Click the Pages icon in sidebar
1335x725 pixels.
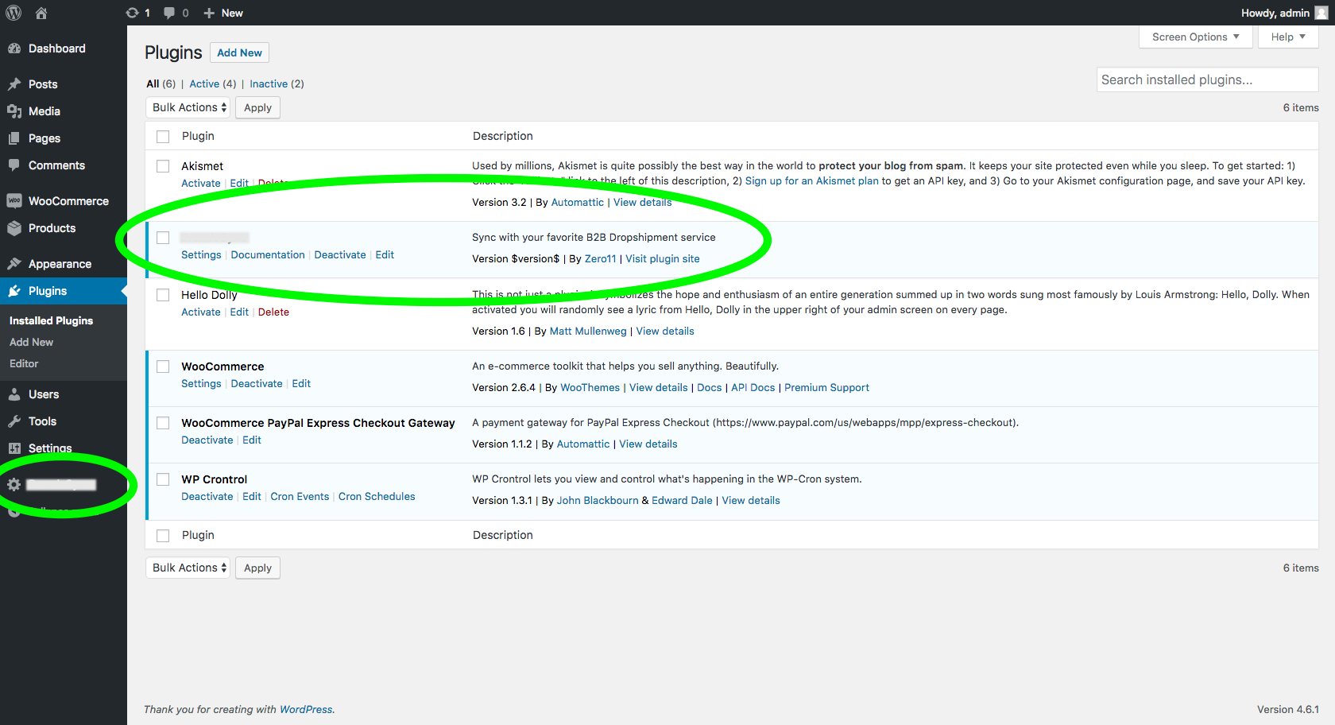(x=14, y=138)
